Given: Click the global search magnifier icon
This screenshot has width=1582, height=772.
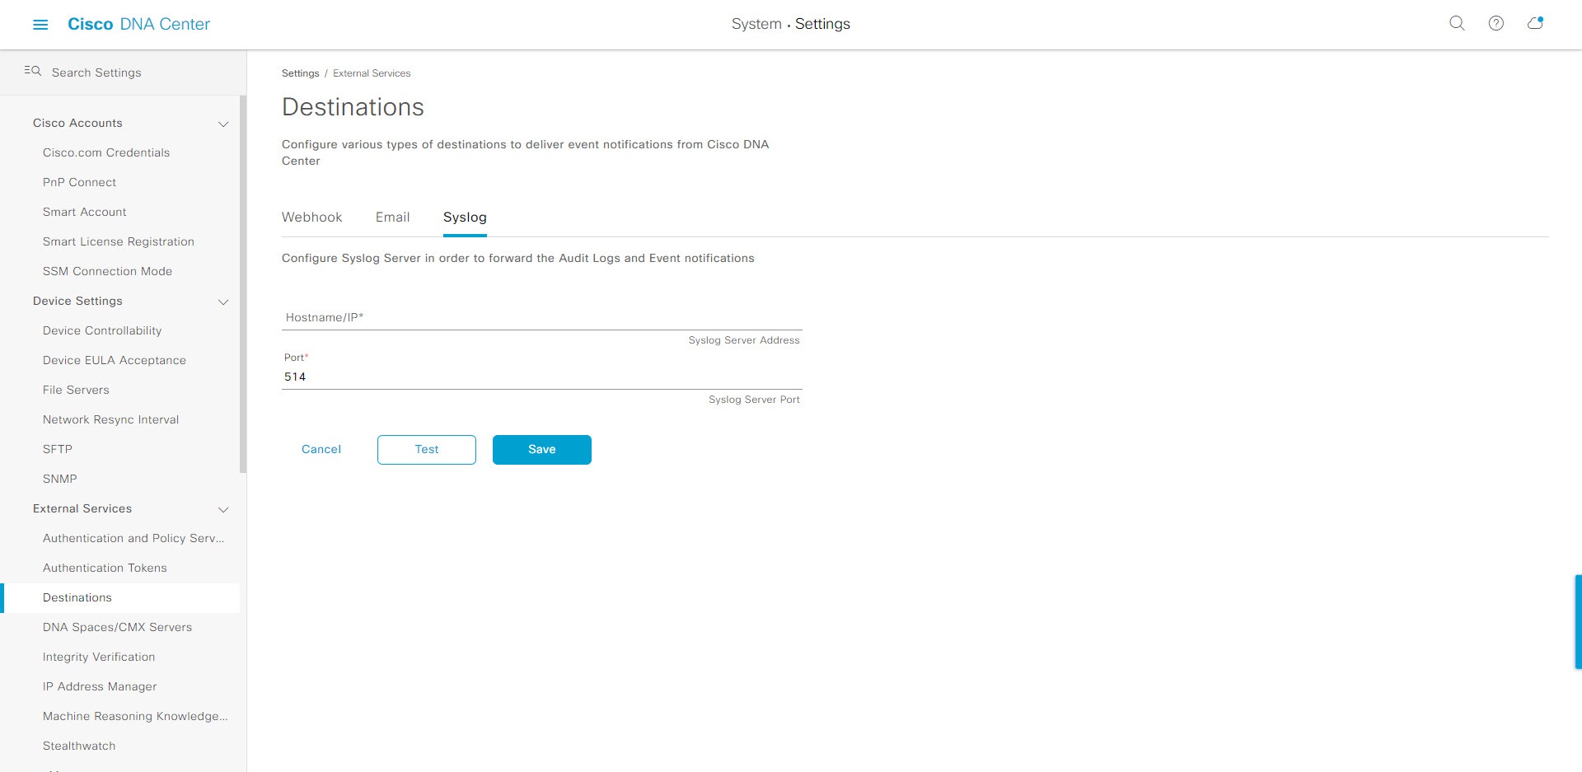Looking at the screenshot, I should 1457,23.
